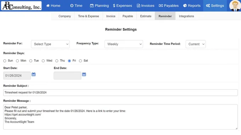Click the "Sincerely," line in message
241x135 pixels.
(x=11, y=118)
